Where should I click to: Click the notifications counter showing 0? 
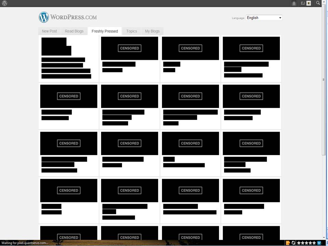click(x=294, y=3)
